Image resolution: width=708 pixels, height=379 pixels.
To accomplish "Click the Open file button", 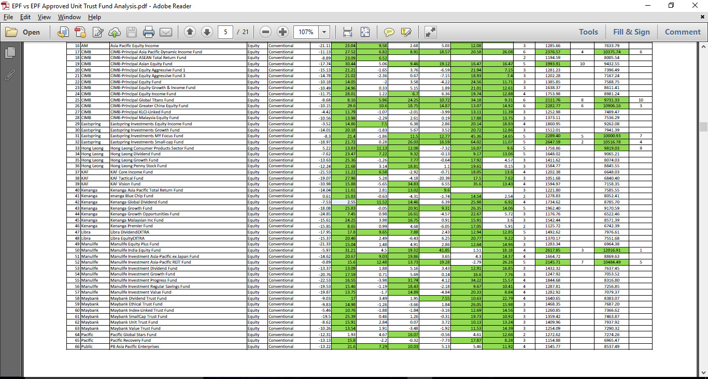I will [x=23, y=32].
